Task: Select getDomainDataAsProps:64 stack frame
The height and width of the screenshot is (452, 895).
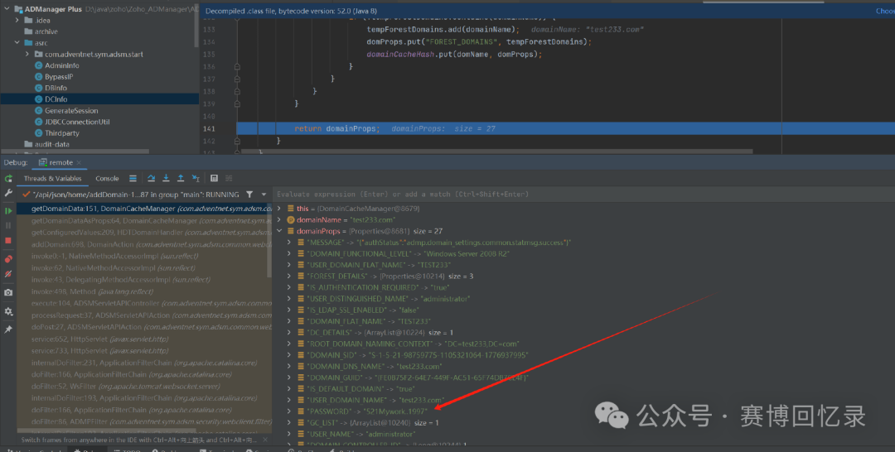Action: point(144,220)
